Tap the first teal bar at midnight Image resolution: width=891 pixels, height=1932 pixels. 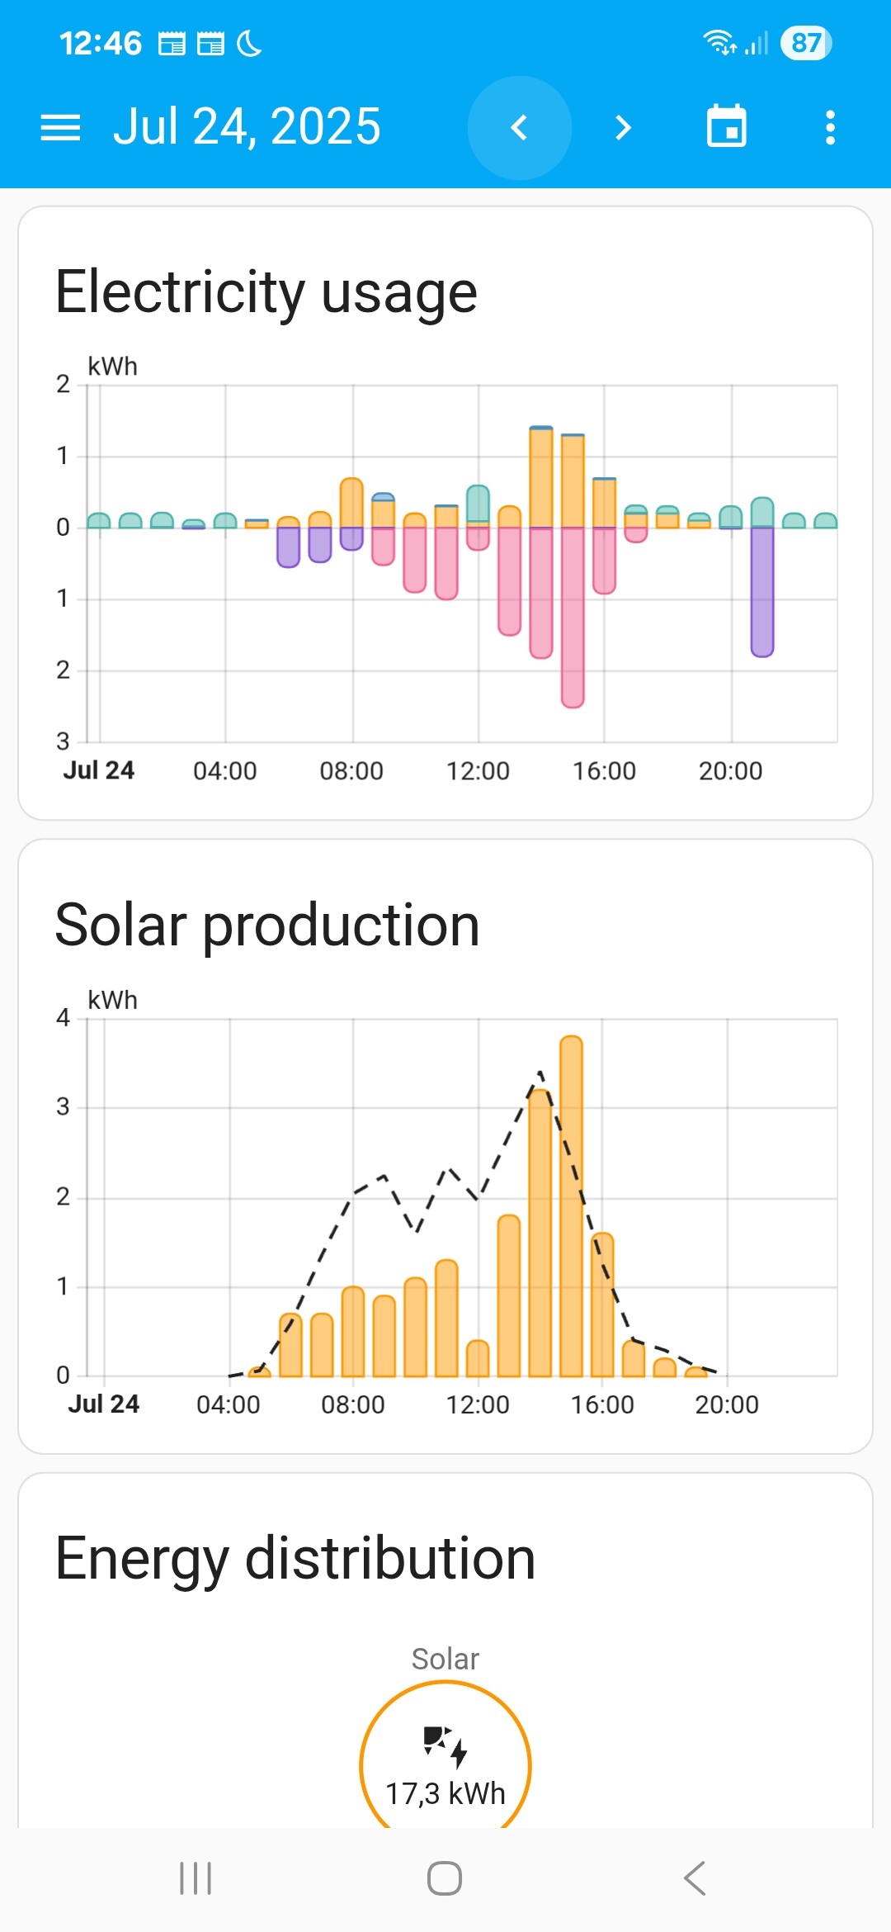pyautogui.click(x=99, y=521)
